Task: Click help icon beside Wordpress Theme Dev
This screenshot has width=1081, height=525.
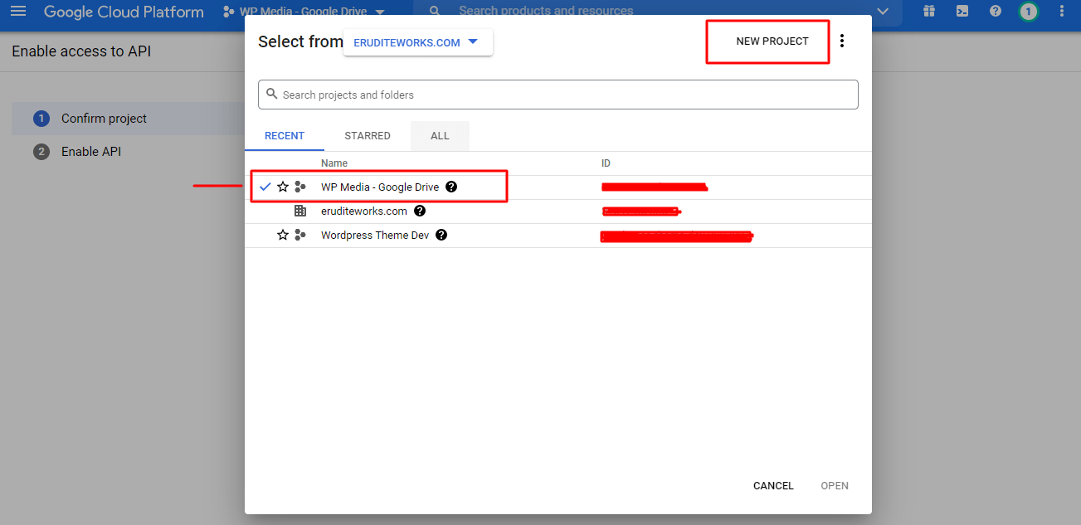Action: pyautogui.click(x=441, y=235)
